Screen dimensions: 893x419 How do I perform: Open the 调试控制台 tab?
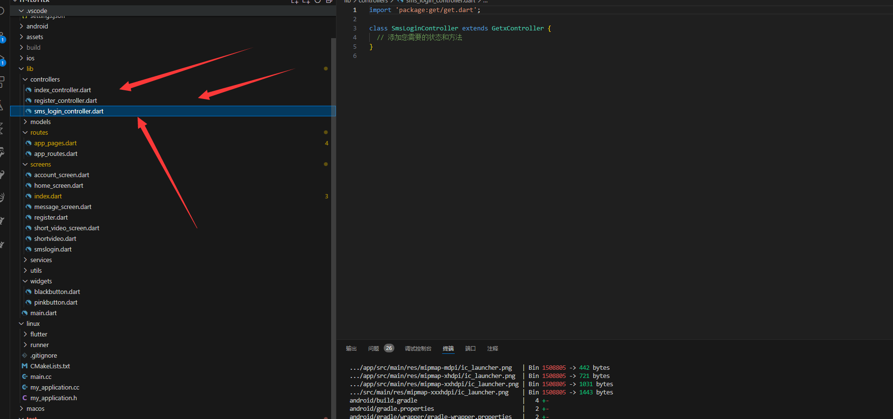[x=418, y=349]
